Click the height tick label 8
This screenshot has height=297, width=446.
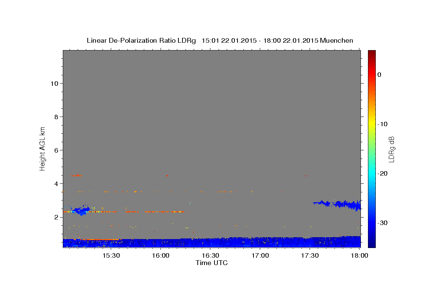point(55,117)
